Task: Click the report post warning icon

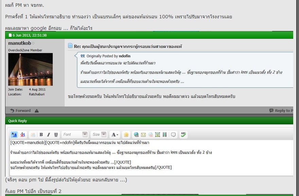Action: point(37,111)
